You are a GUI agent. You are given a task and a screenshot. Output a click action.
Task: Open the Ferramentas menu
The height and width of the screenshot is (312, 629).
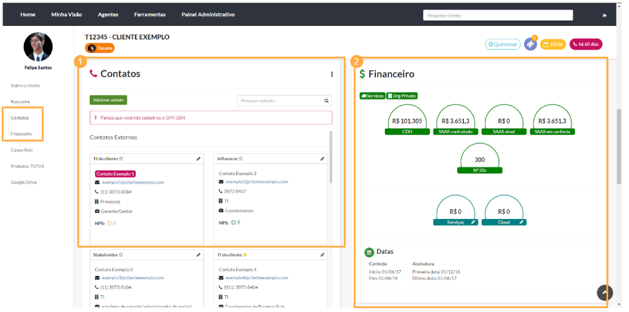150,14
